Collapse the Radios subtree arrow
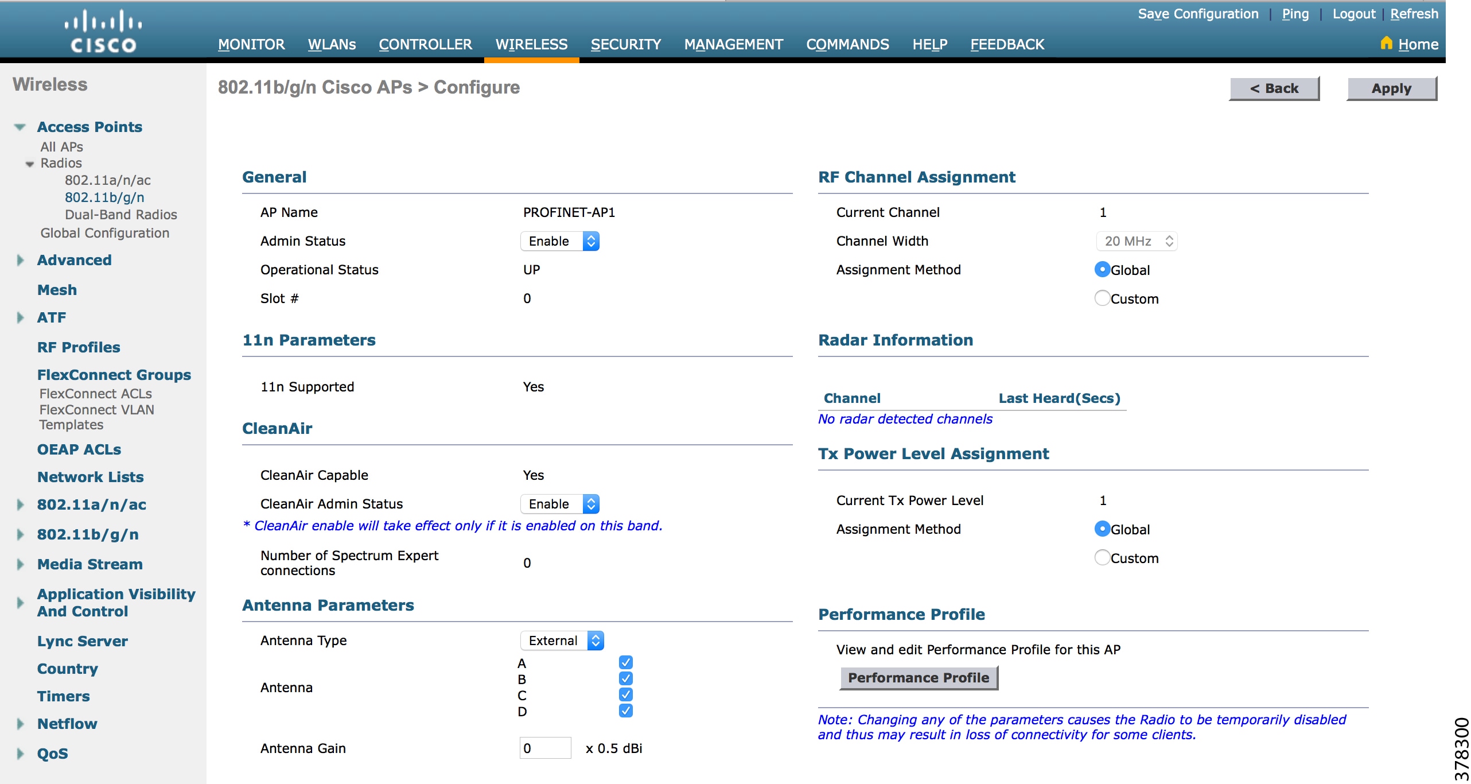Image resolution: width=1471 pixels, height=784 pixels. click(x=30, y=164)
